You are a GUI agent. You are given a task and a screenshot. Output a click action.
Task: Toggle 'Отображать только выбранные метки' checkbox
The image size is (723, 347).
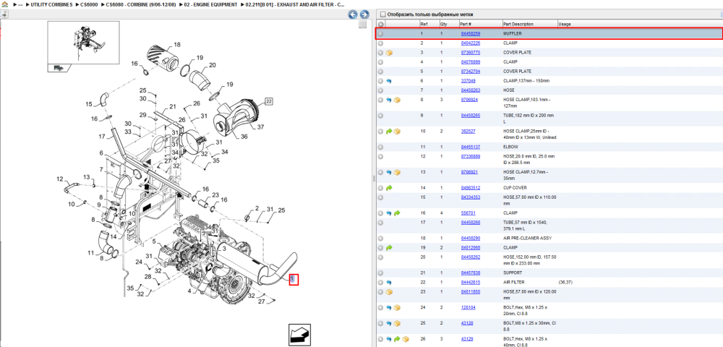pos(383,14)
